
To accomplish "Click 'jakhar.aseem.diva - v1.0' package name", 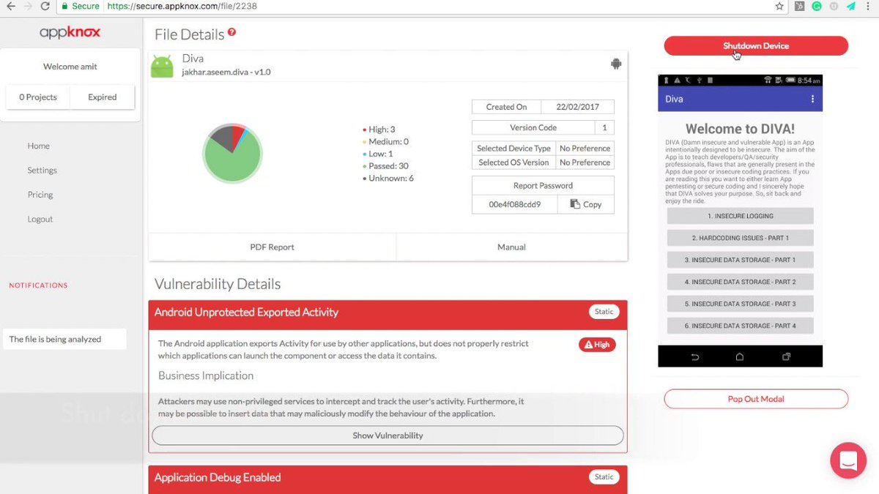I will point(226,72).
